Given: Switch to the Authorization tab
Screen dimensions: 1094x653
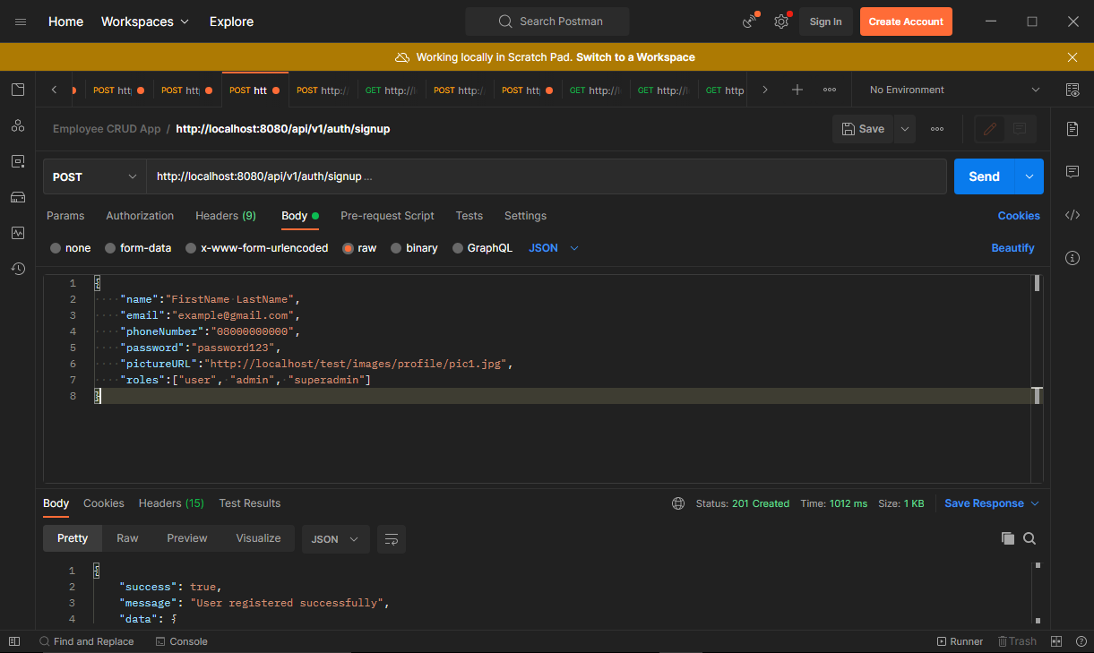Looking at the screenshot, I should click(140, 216).
